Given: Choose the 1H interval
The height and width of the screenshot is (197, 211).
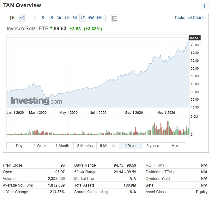Looking at the screenshot, I should pos(67,18).
